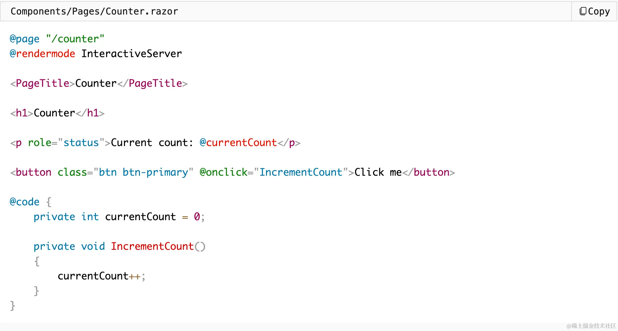Image resolution: width=618 pixels, height=331 pixels.
Task: Click the closing /PageTitle tag
Action: [x=152, y=83]
